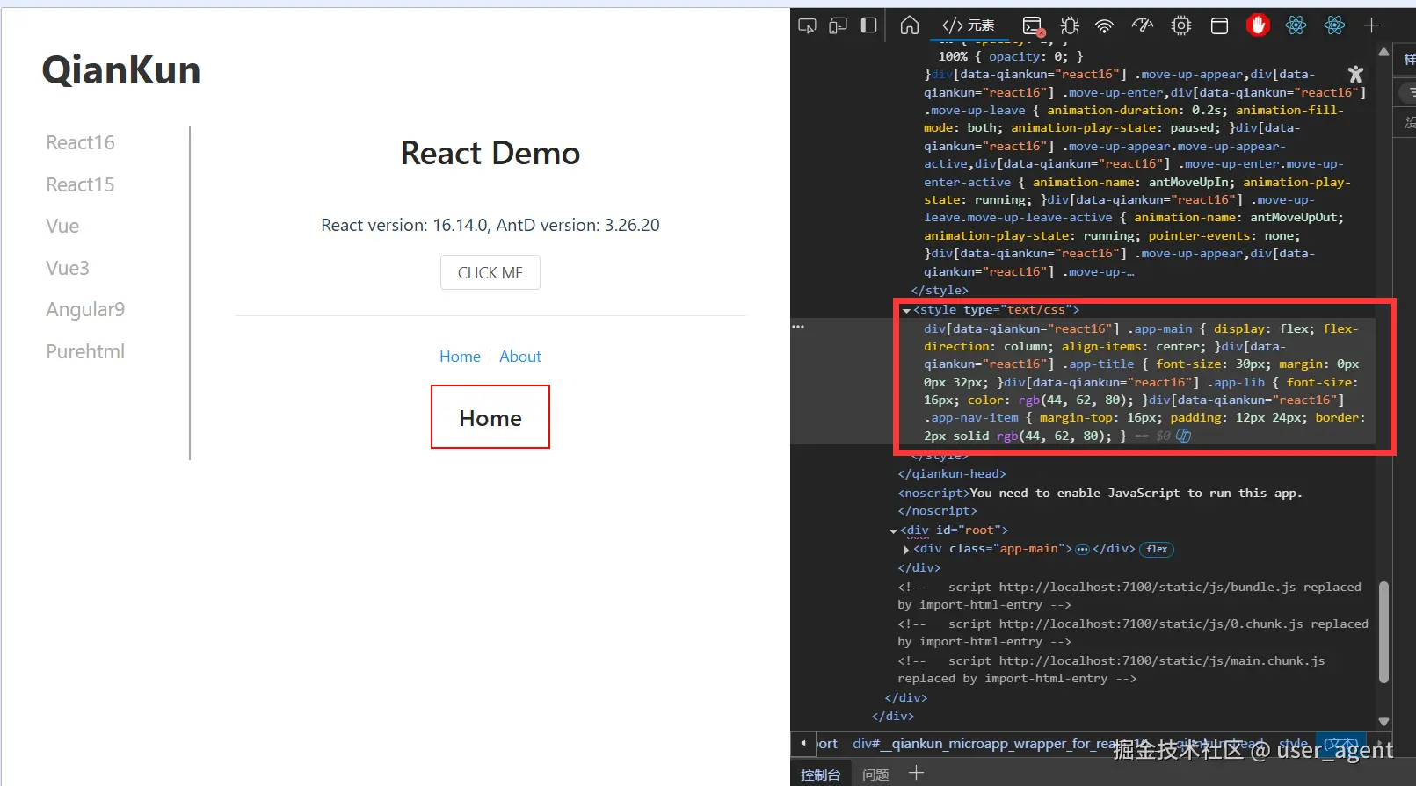This screenshot has width=1416, height=786.
Task: Open the Vue micro app menu item
Action: 62,226
